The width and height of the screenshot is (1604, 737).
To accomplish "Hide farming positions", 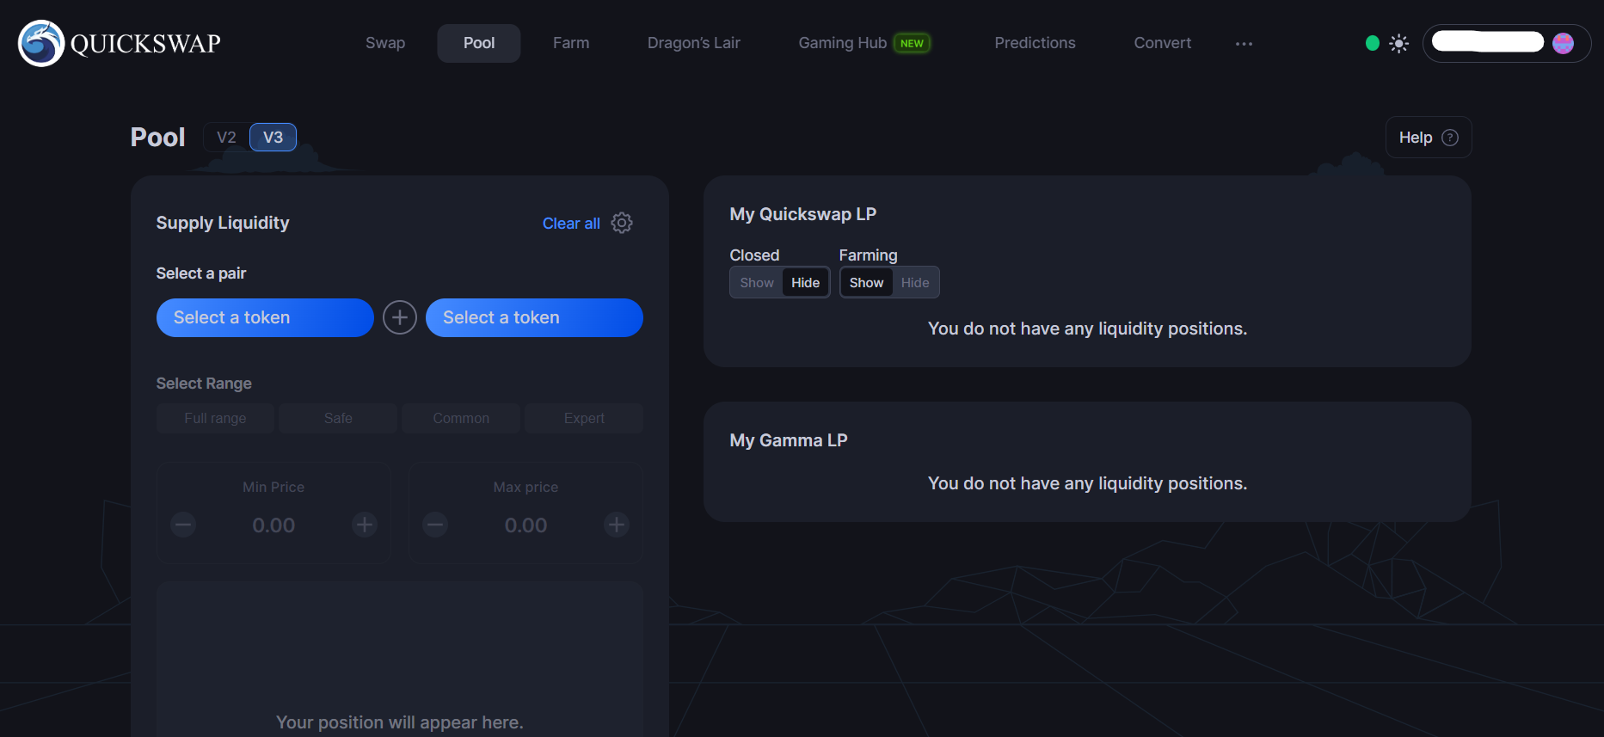I will pos(914,283).
